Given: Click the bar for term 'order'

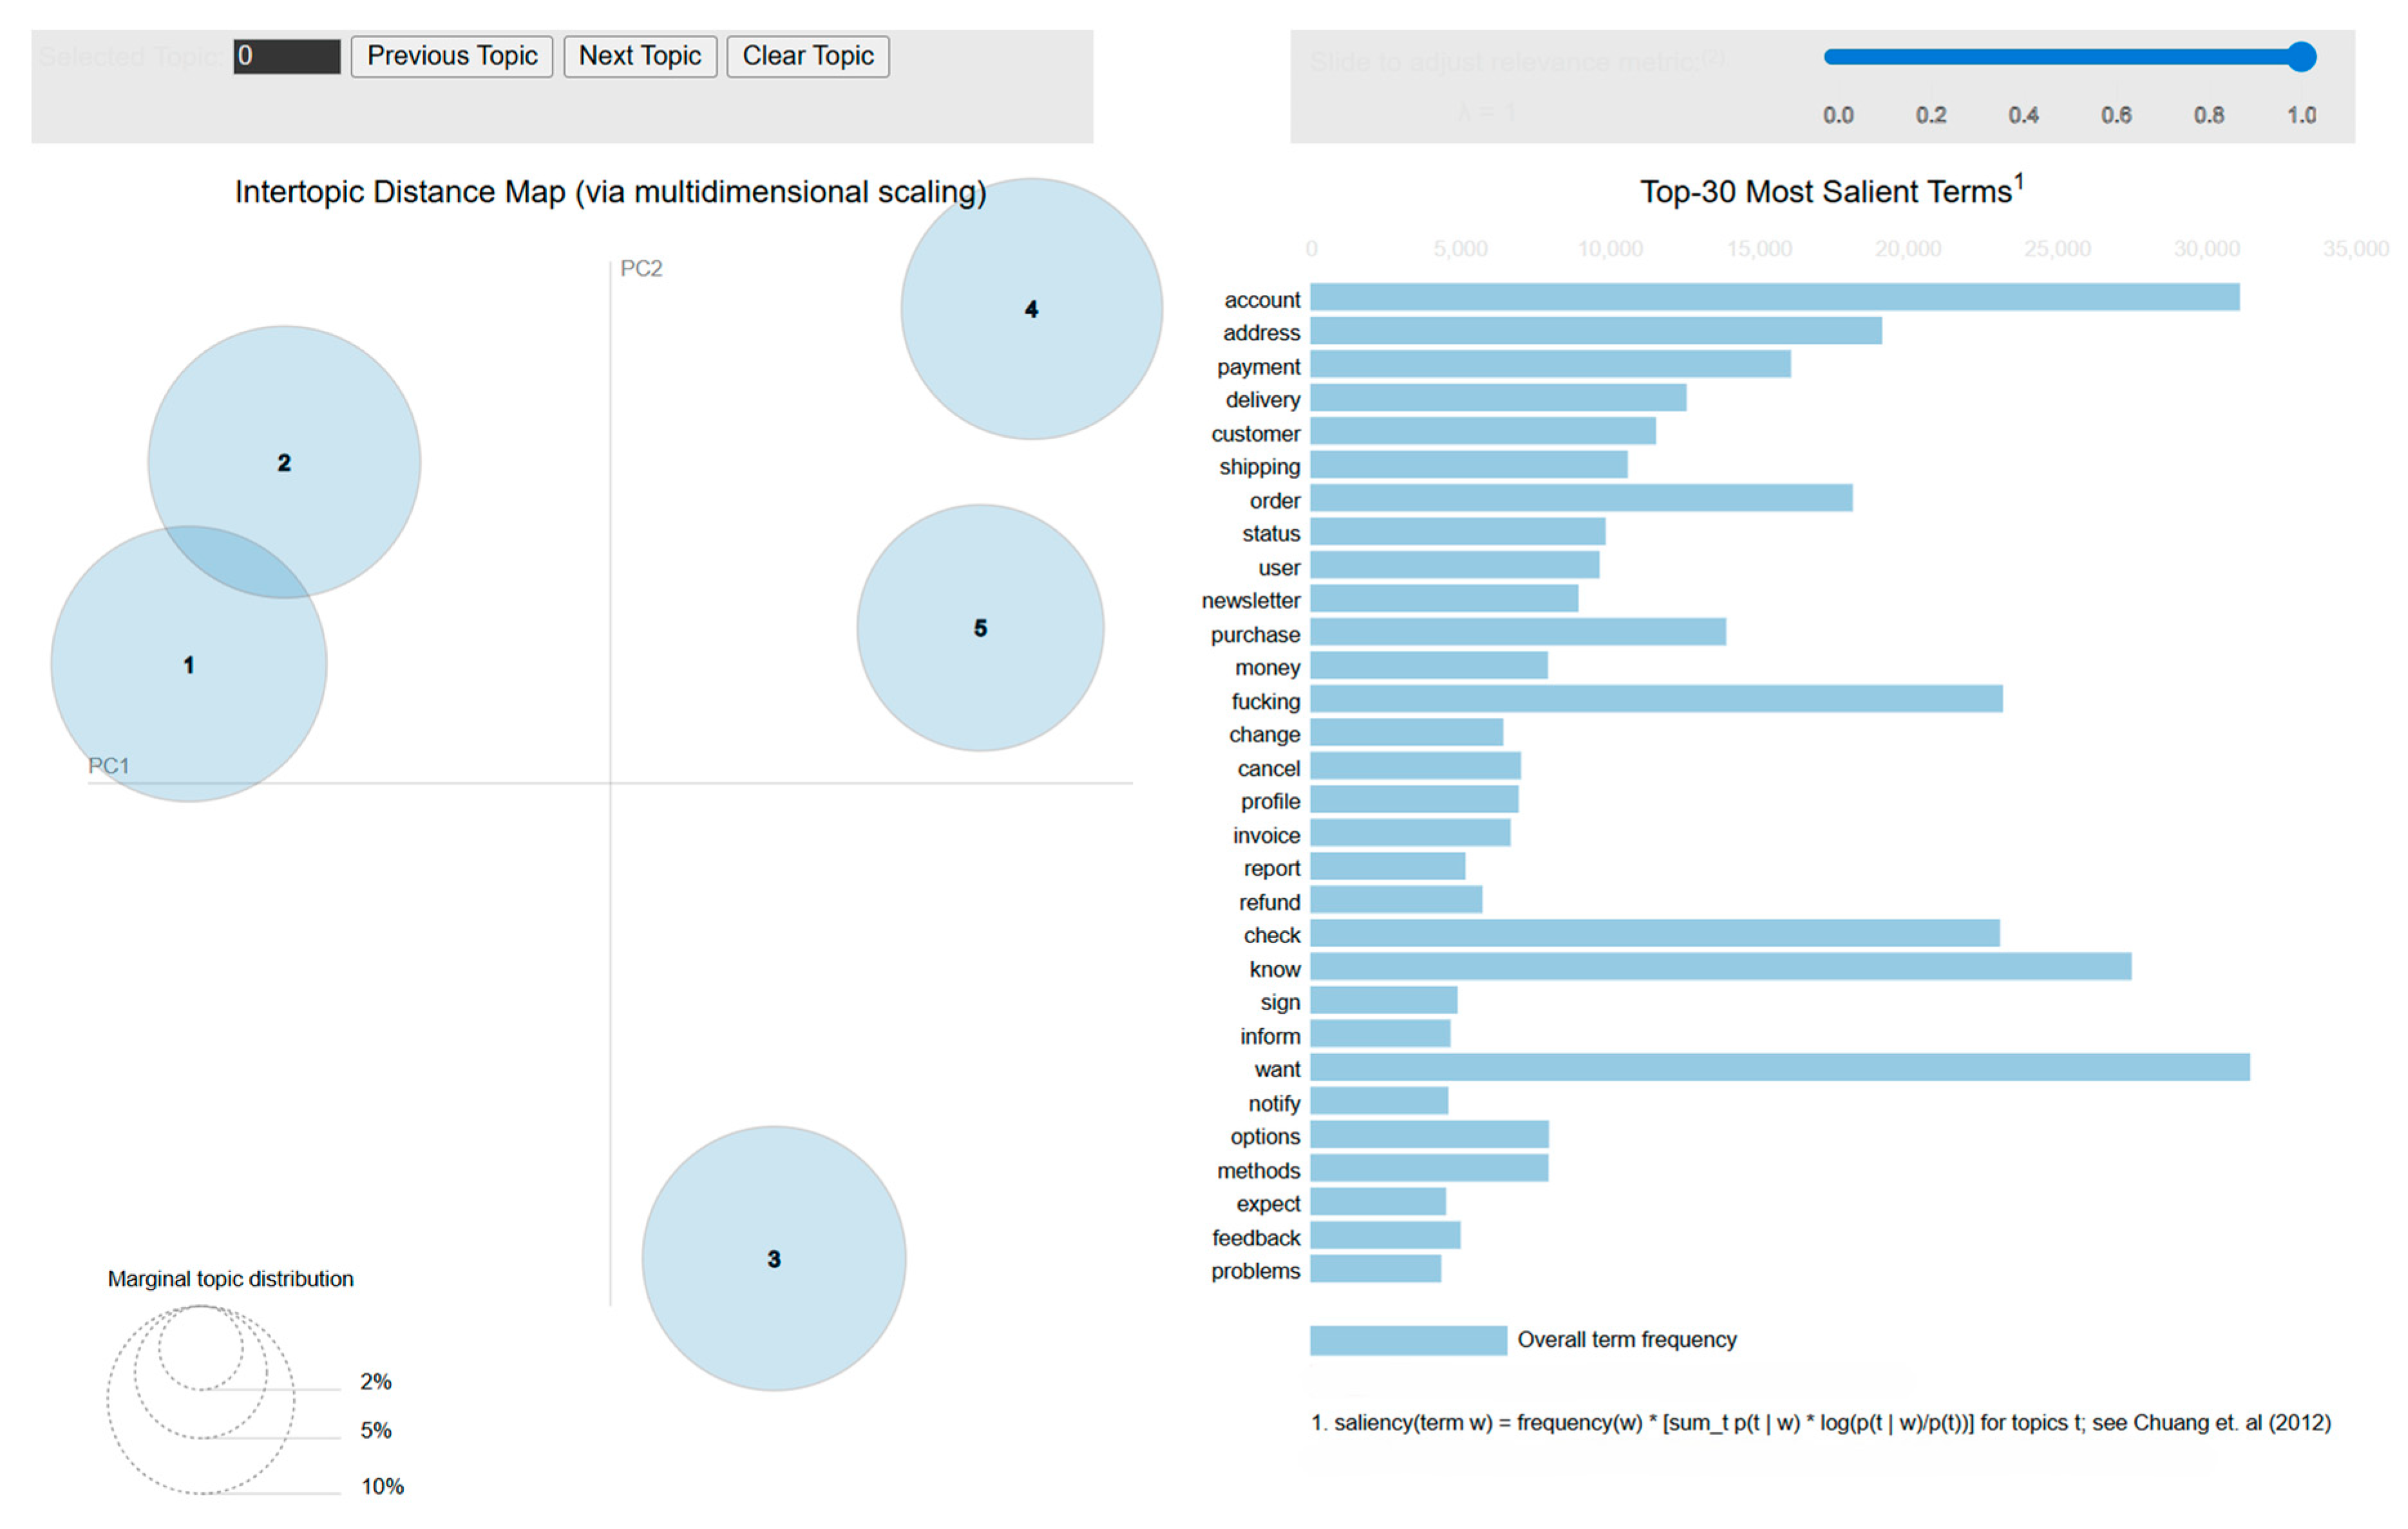Looking at the screenshot, I should (x=1582, y=498).
